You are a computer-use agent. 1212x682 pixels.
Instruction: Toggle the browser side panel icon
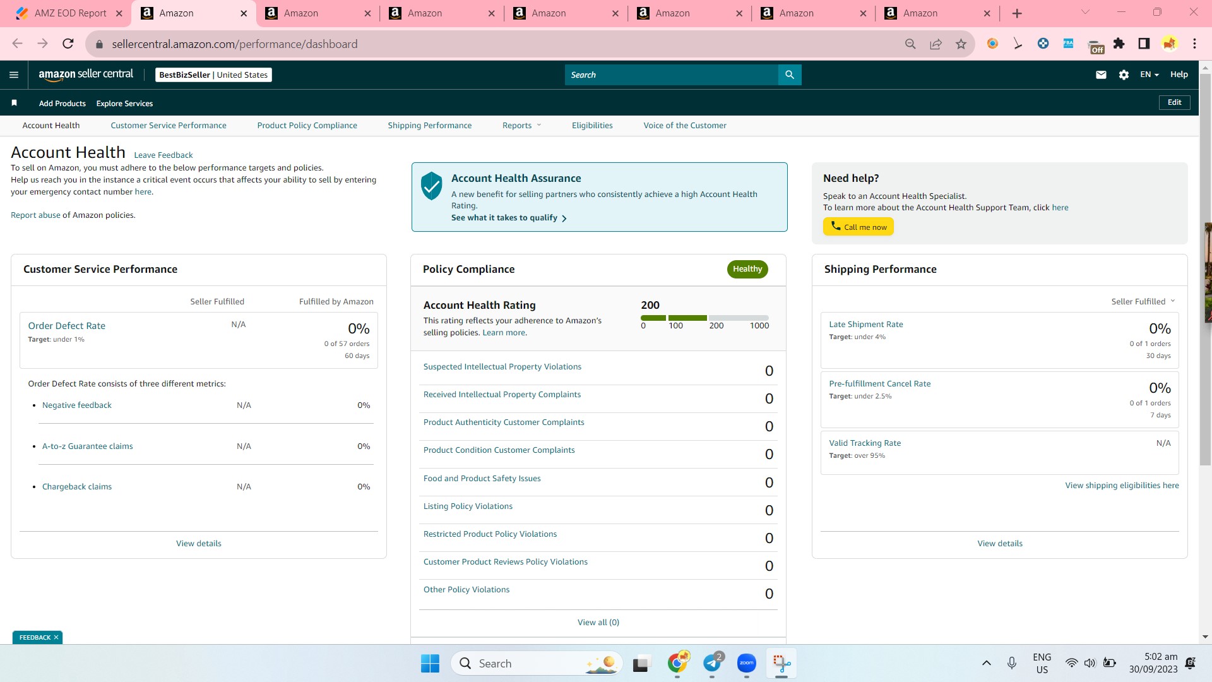pyautogui.click(x=1144, y=44)
